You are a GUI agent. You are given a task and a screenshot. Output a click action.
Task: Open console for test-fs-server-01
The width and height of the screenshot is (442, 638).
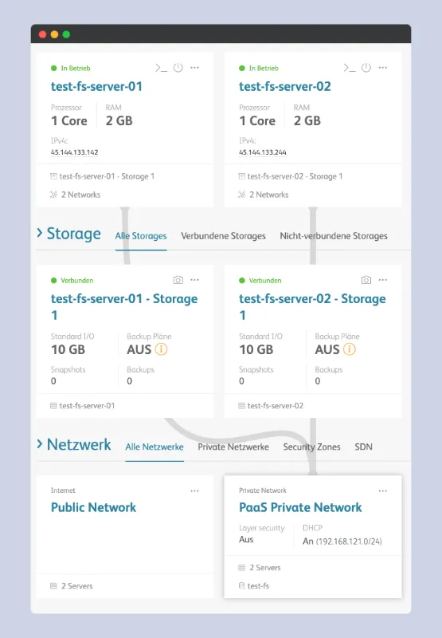(161, 68)
